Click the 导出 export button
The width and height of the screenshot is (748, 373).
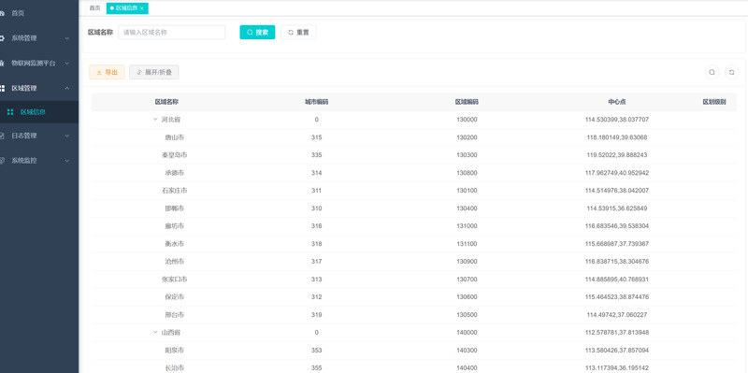click(x=107, y=73)
